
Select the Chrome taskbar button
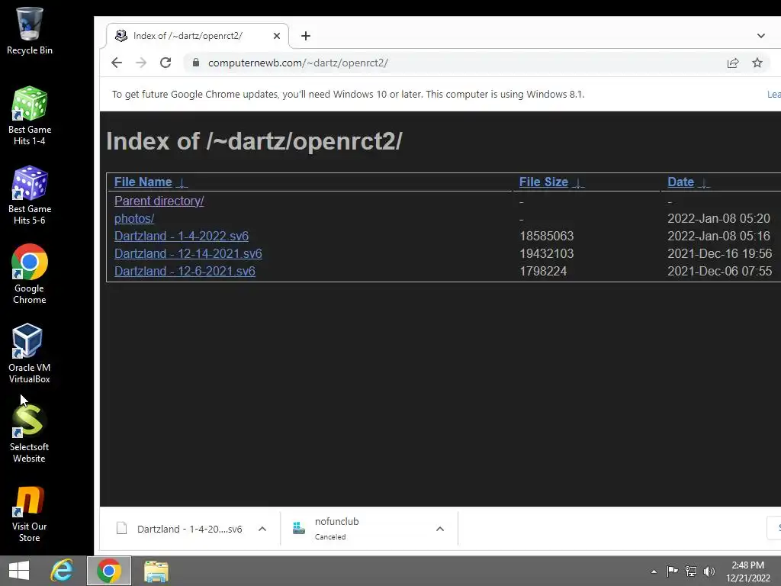coord(109,571)
